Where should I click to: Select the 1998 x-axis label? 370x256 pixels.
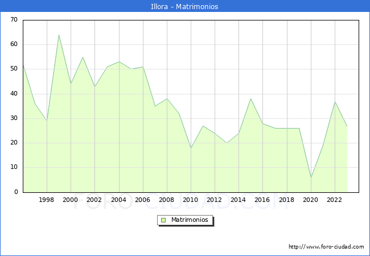point(46,200)
